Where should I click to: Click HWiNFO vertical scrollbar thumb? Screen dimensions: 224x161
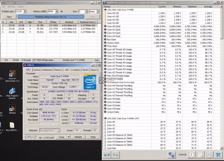[x=221, y=23]
